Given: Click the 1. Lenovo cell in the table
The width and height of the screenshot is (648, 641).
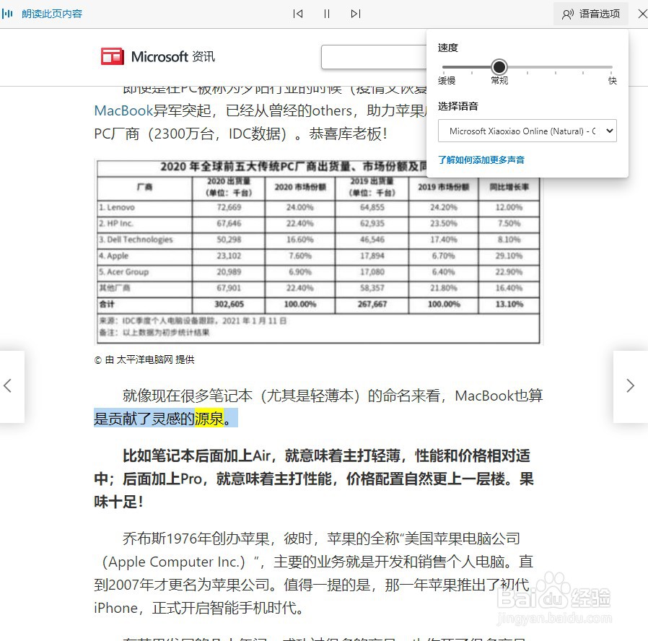Looking at the screenshot, I should pyautogui.click(x=144, y=207).
